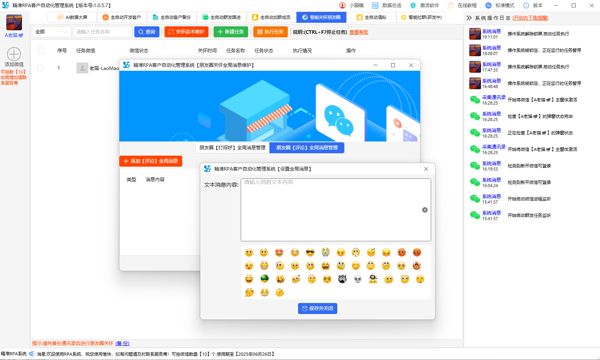Screen dimensions: 600x360
Task: Click the 添加微信 plus circle icon
Action: coord(14,54)
